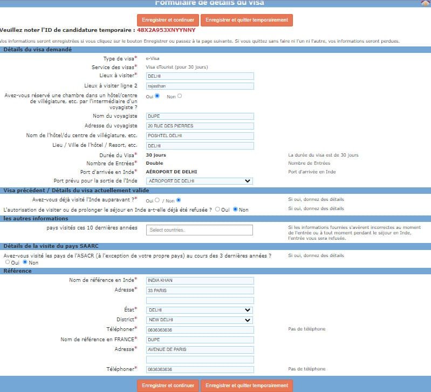Click the hotel city field 'Lieu / Ville de l'hôtel'
Viewport: 431px width, 392px height.
pos(200,146)
